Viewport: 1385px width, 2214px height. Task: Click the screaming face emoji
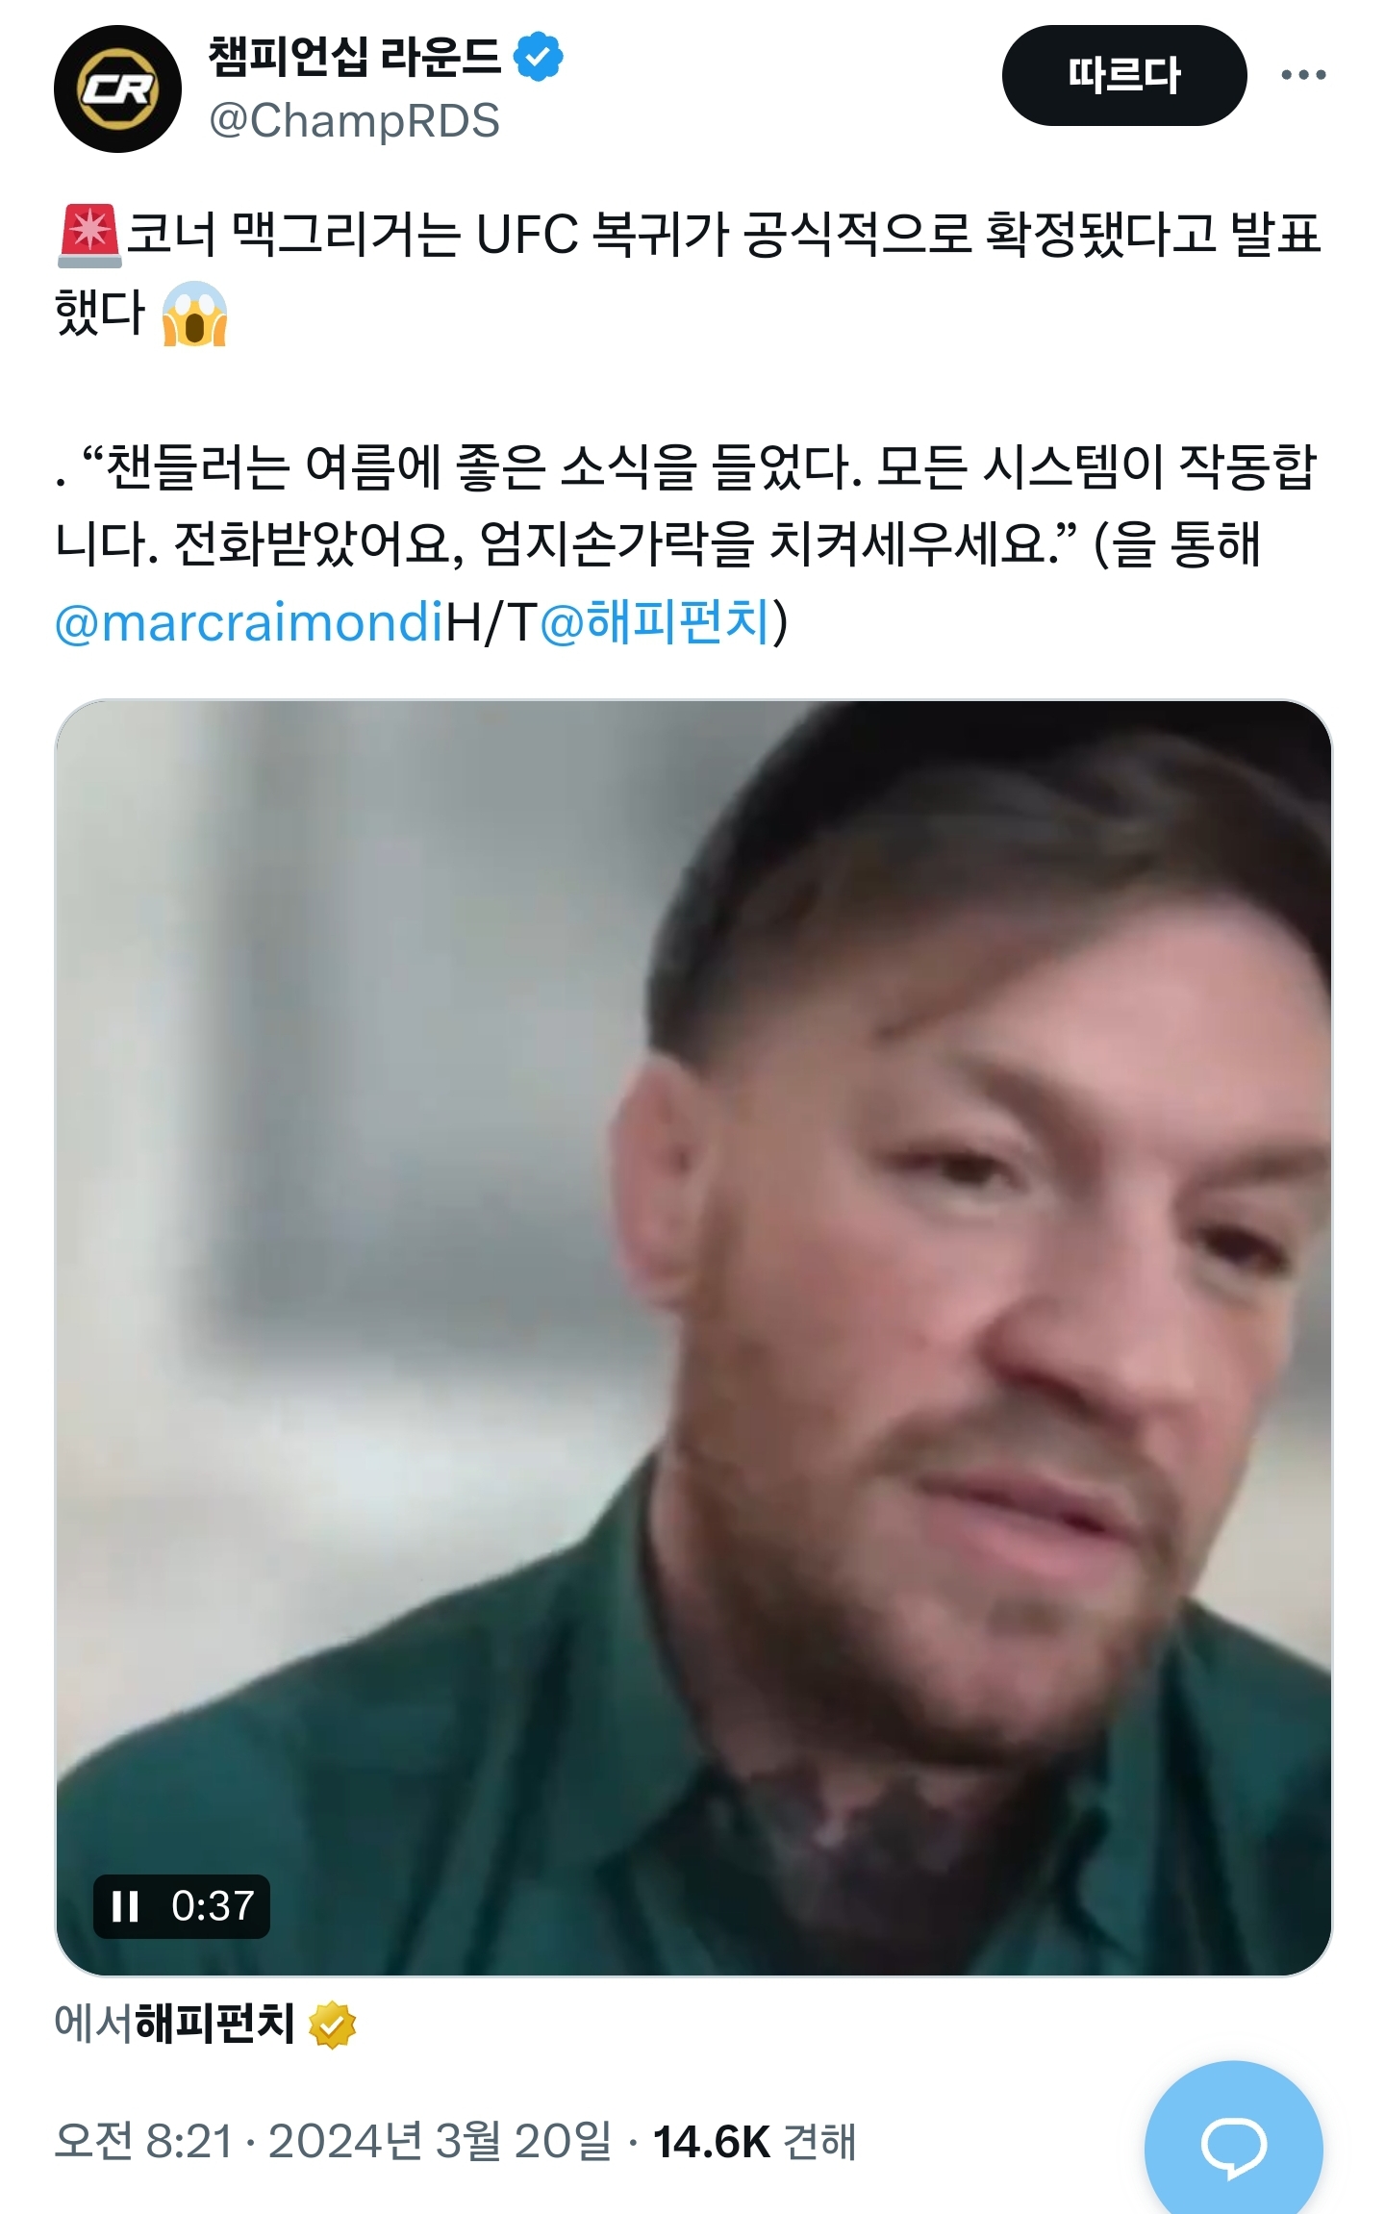194,314
